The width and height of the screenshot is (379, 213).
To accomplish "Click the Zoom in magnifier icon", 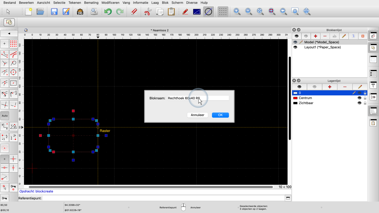I will tap(237, 12).
